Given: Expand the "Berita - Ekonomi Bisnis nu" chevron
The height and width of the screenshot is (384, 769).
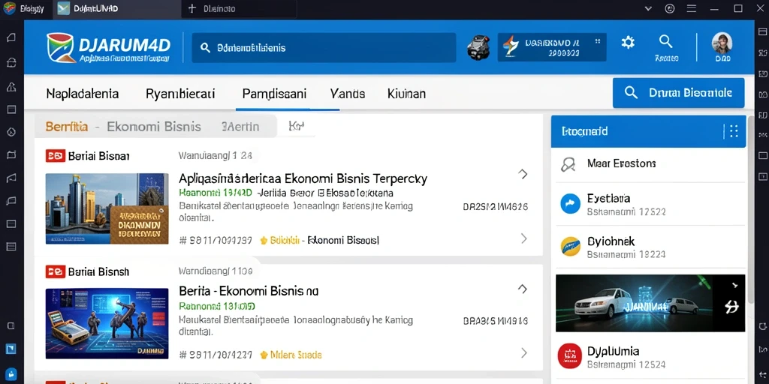Looking at the screenshot, I should click(x=523, y=289).
